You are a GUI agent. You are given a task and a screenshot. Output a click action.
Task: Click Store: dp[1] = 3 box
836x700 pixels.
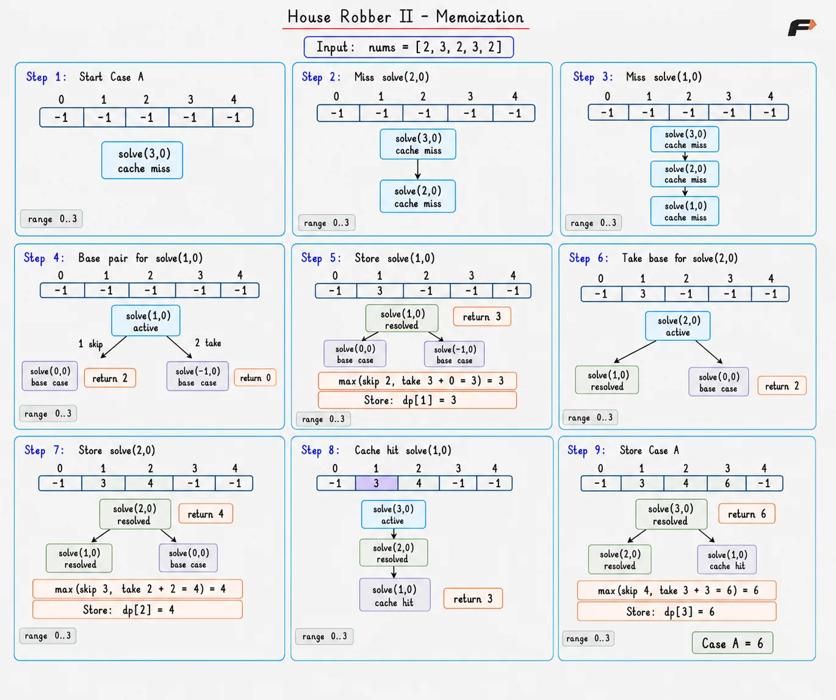tap(417, 400)
